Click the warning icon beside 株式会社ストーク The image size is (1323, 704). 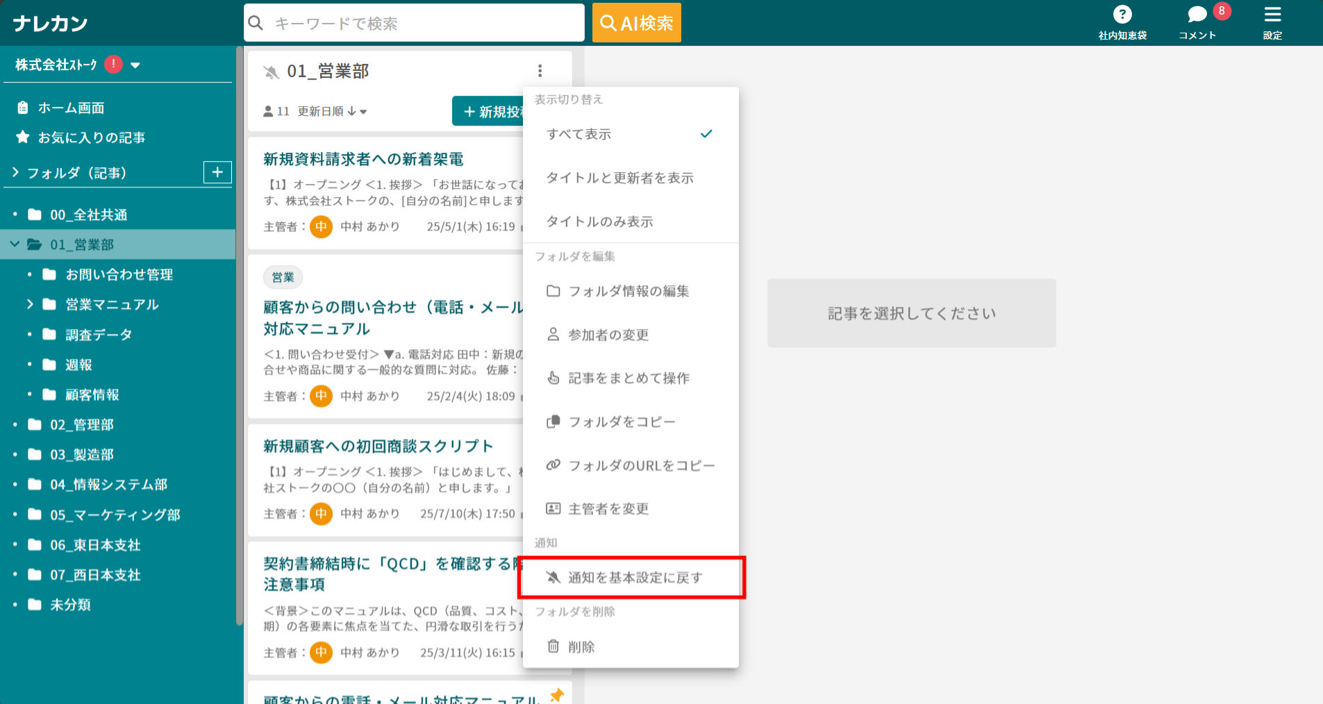coord(112,64)
